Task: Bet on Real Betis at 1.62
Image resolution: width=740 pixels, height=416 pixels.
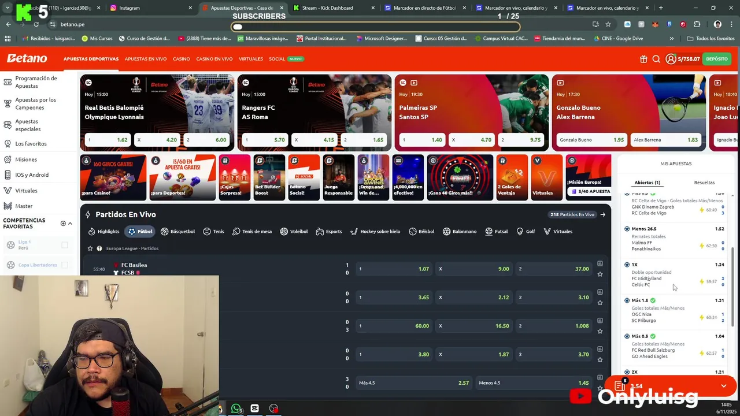Action: [108, 140]
